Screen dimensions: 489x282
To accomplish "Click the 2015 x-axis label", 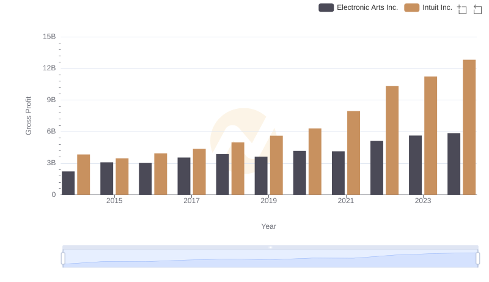I will [x=114, y=201].
